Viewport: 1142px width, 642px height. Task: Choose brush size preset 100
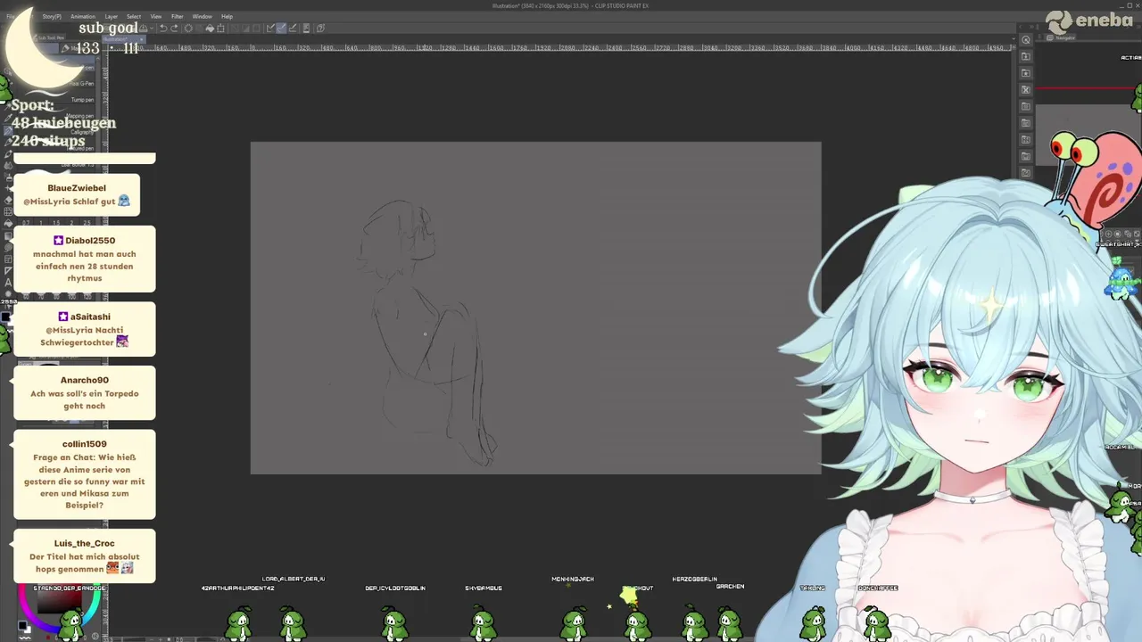[71, 297]
